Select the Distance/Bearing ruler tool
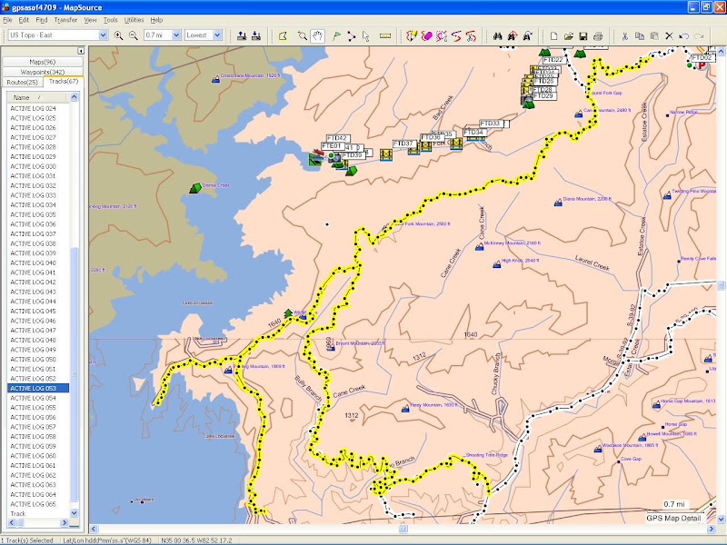Viewport: 727px width, 545px height. 384,35
